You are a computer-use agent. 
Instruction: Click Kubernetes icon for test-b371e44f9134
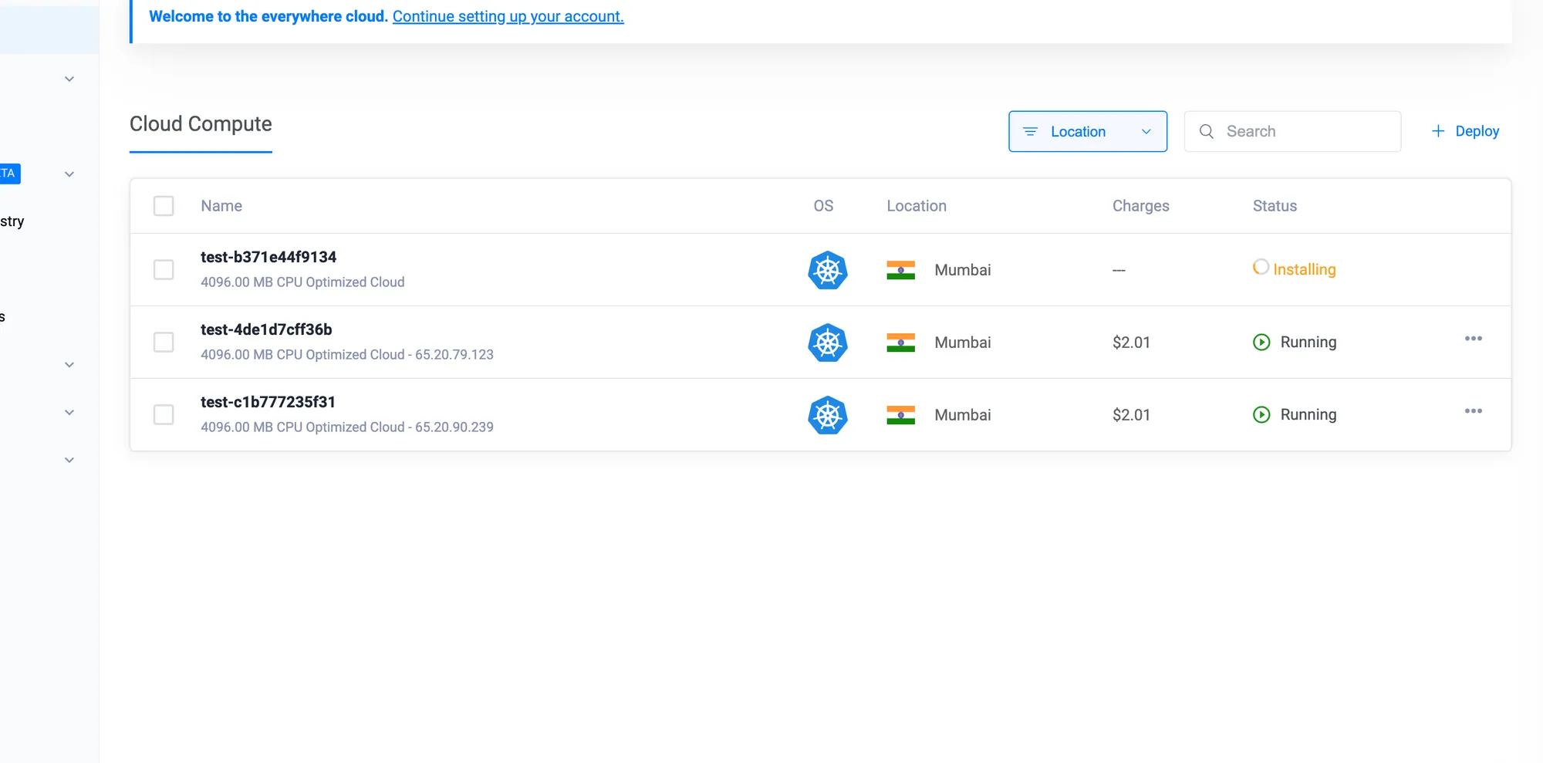coord(827,270)
